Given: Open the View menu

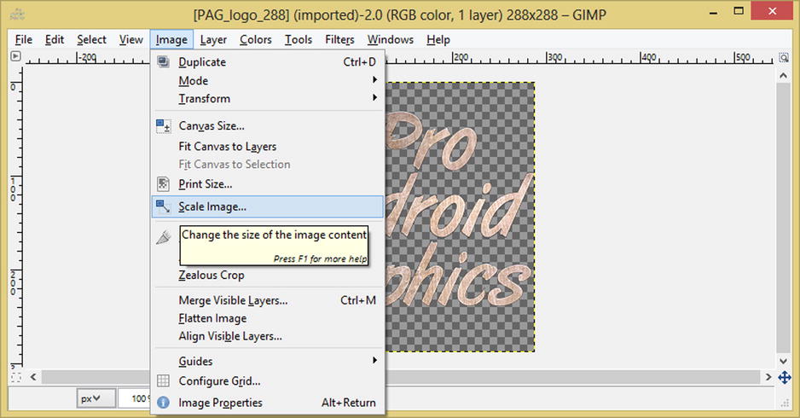Looking at the screenshot, I should click(131, 39).
